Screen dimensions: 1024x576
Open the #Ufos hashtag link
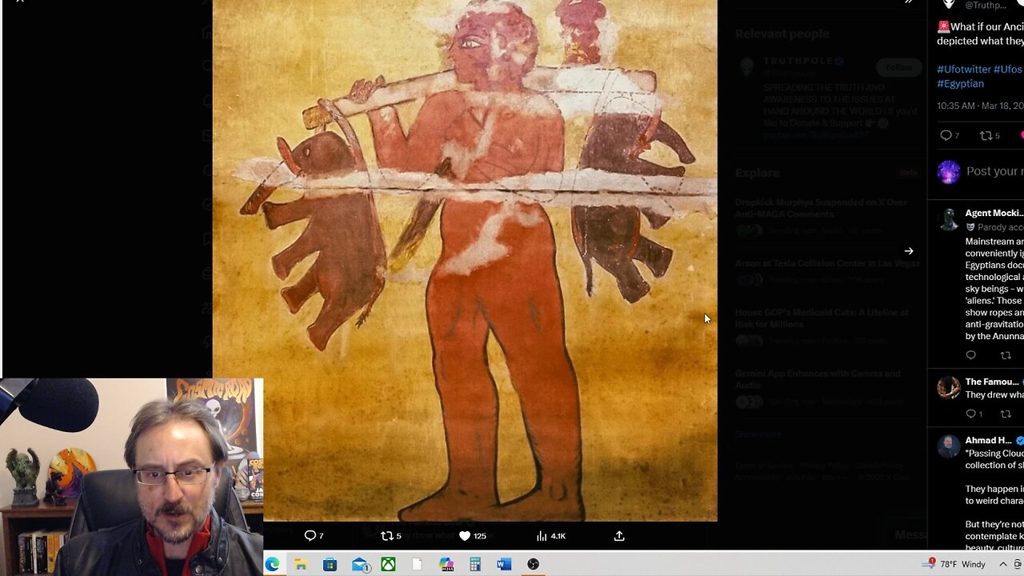tap(1008, 70)
